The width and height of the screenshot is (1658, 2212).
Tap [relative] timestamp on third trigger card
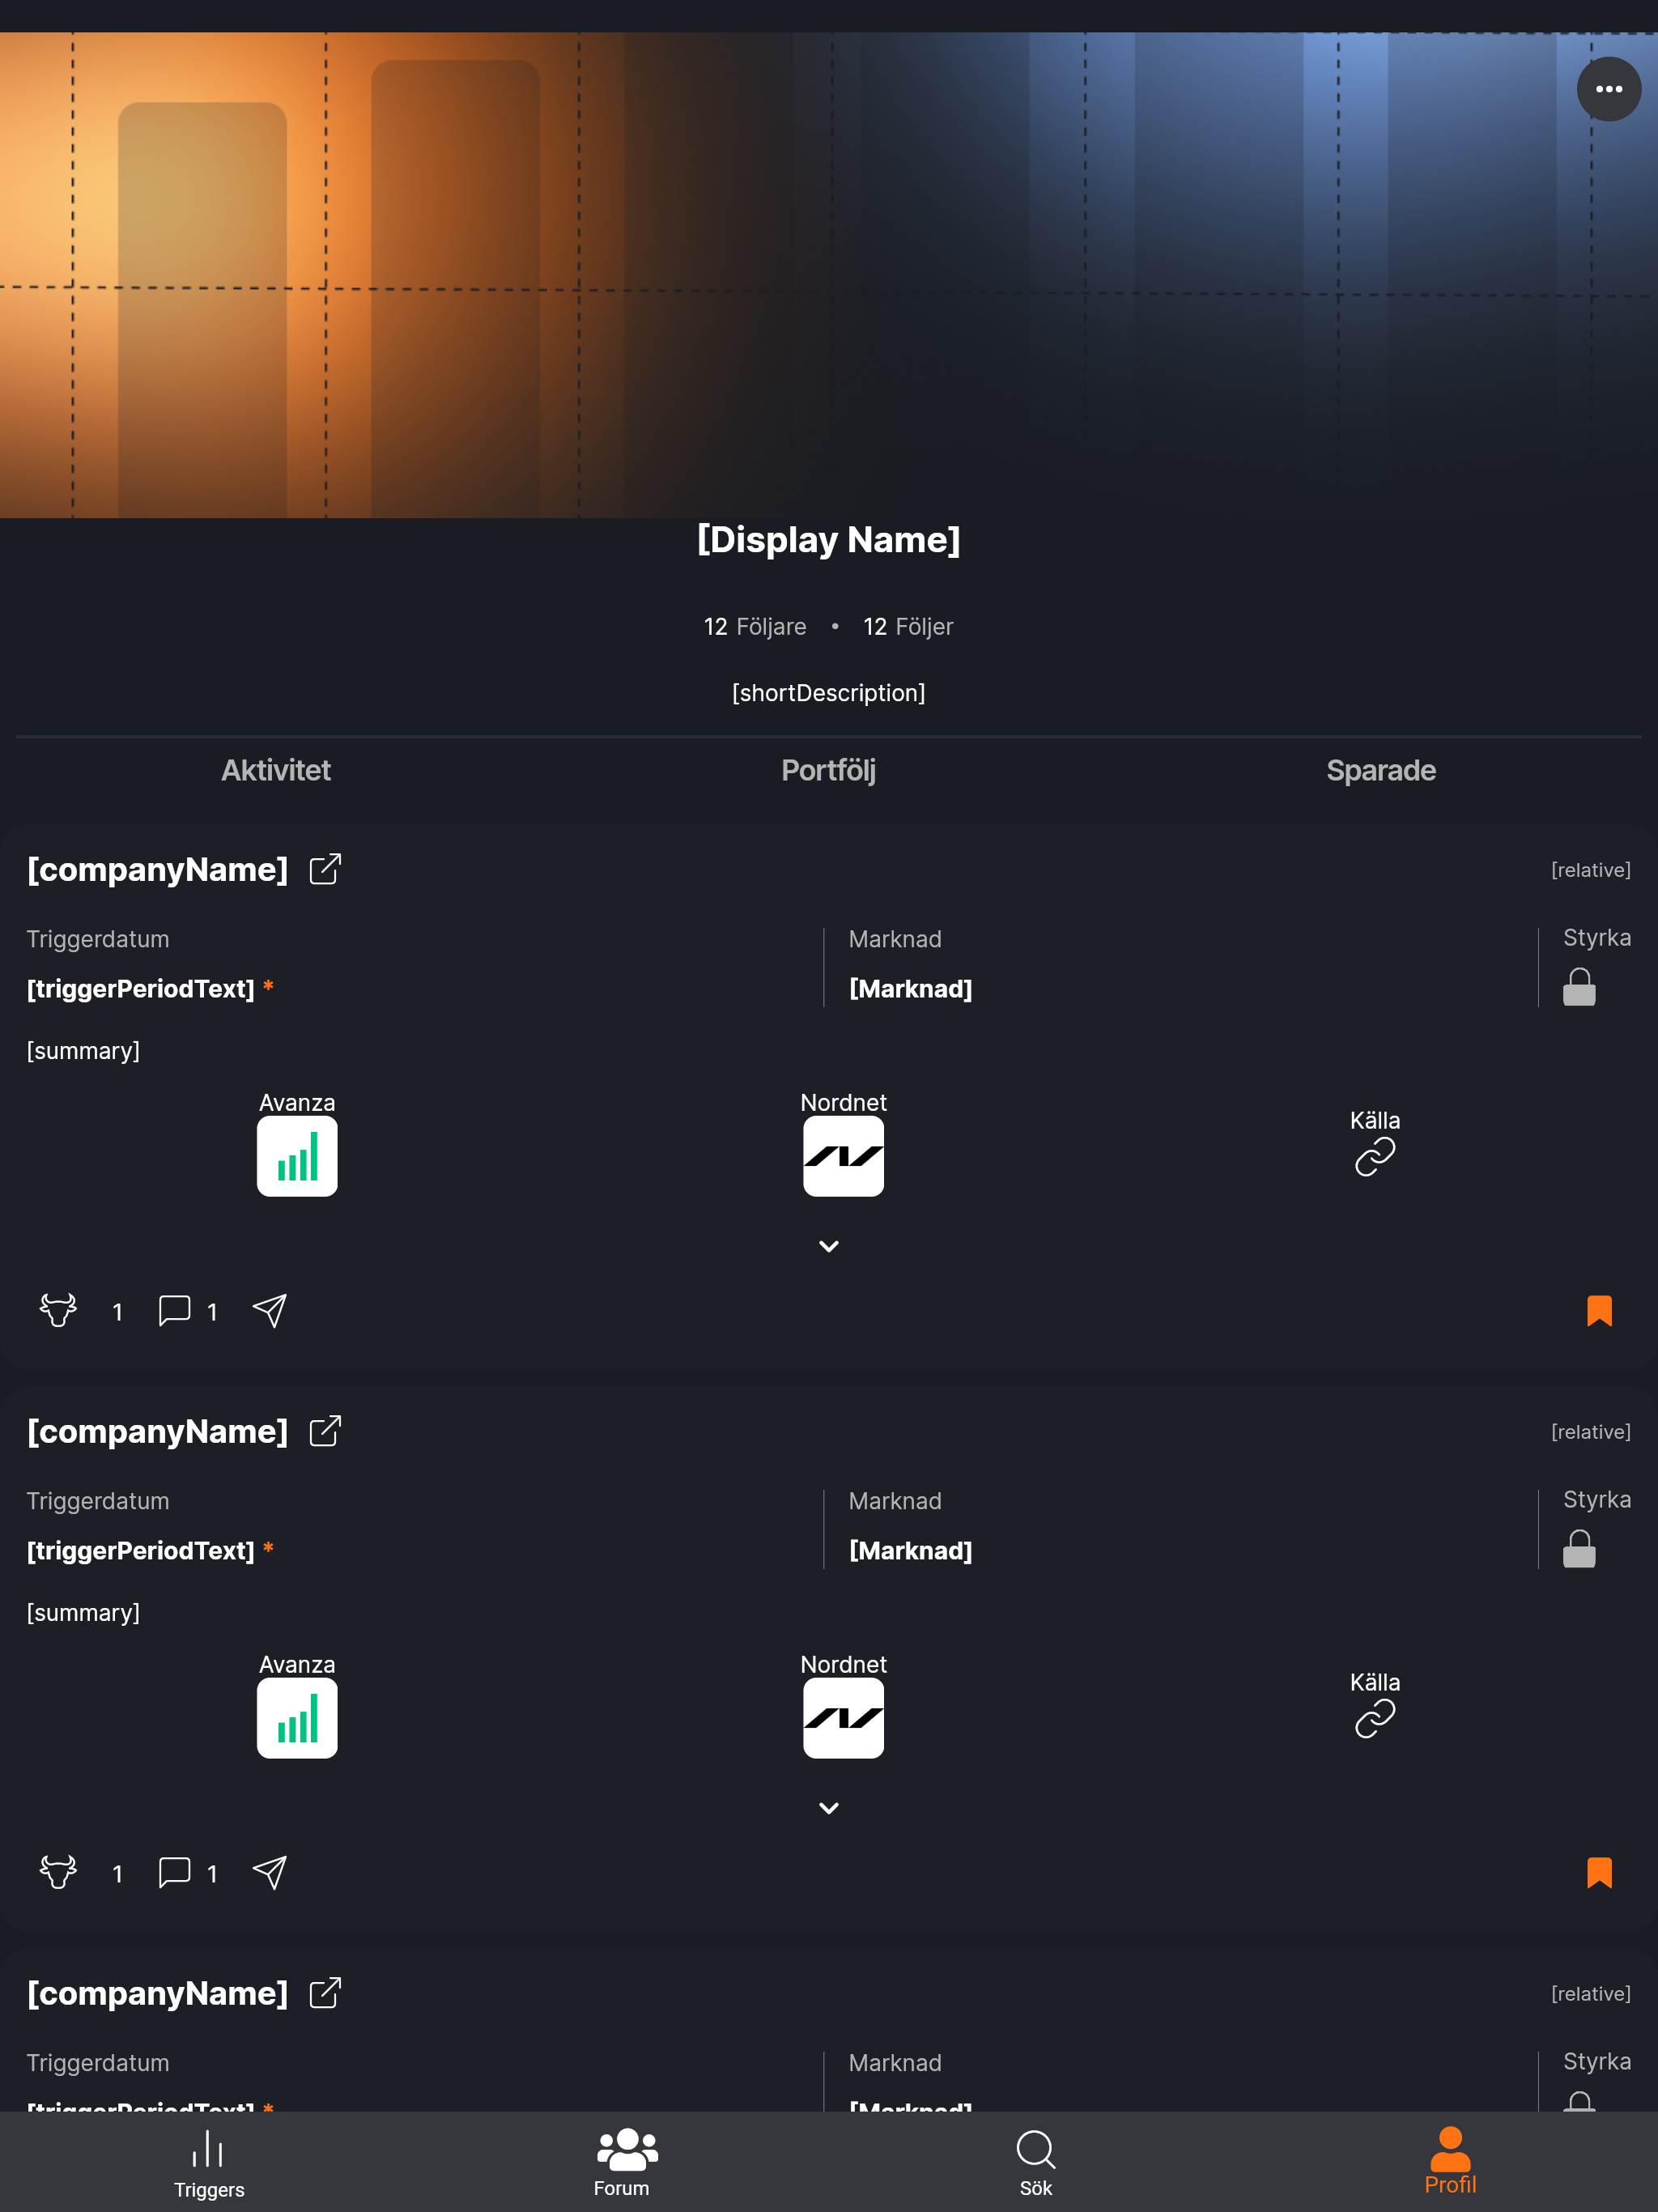tap(1590, 1994)
